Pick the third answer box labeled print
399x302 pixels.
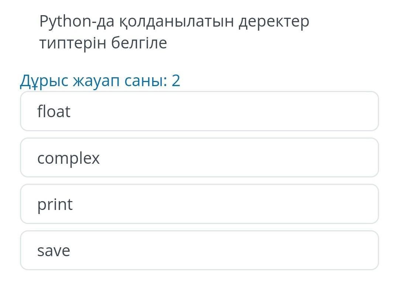(199, 204)
